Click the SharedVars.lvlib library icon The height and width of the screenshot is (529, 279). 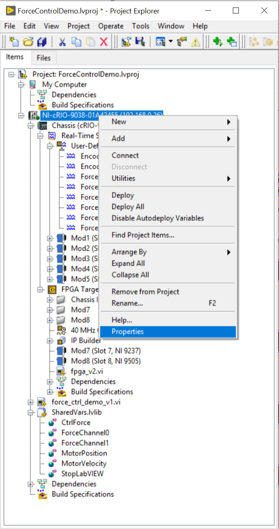[x=43, y=412]
